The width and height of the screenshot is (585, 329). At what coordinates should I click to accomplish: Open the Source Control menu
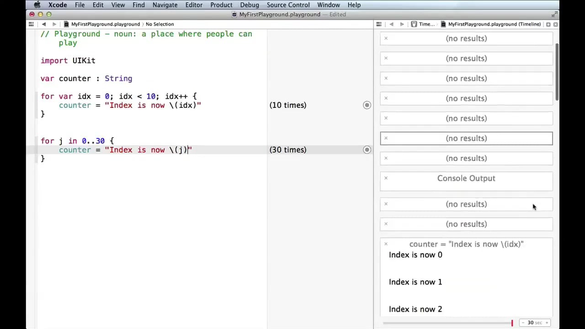[288, 5]
